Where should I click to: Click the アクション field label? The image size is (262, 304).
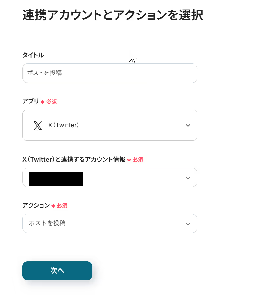tap(36, 206)
